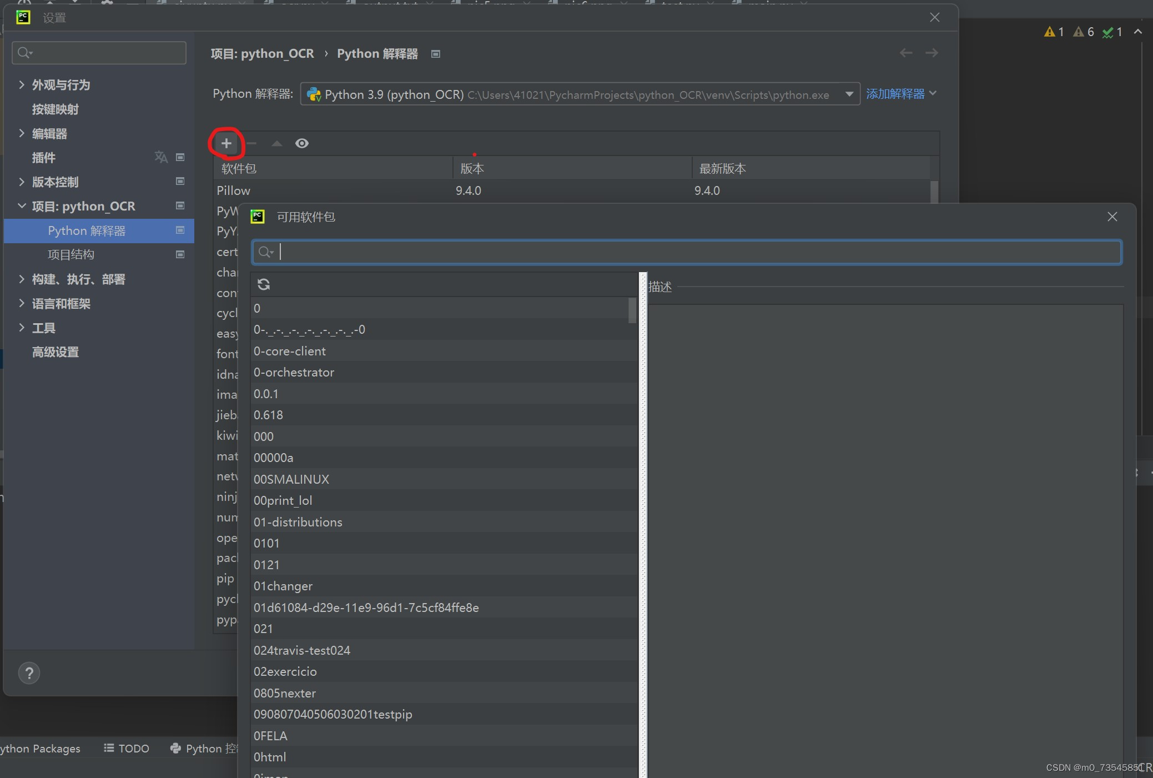
Task: Click the warnings indicator showing 6
Action: tap(1084, 32)
